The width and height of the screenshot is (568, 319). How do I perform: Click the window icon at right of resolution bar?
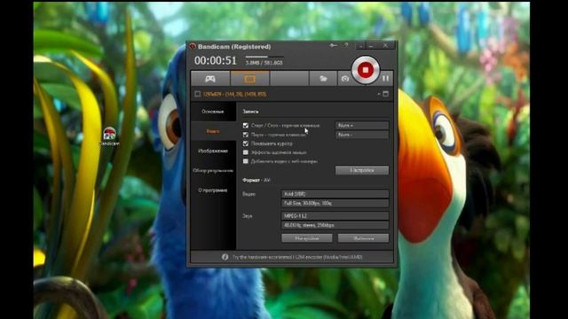pyautogui.click(x=386, y=94)
